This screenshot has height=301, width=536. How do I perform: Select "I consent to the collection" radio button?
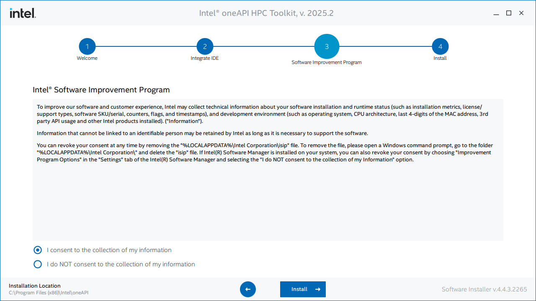coord(38,250)
